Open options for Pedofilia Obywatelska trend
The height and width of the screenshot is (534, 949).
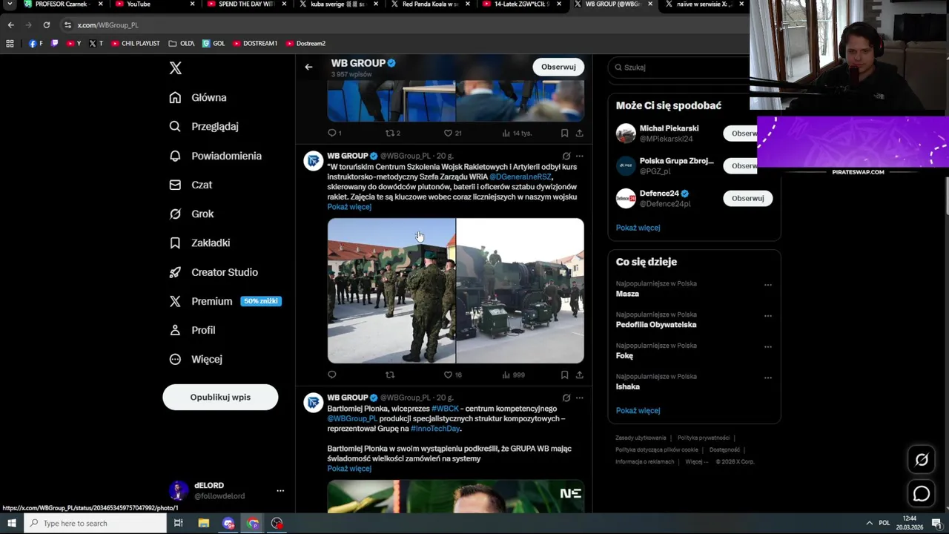[x=767, y=316]
